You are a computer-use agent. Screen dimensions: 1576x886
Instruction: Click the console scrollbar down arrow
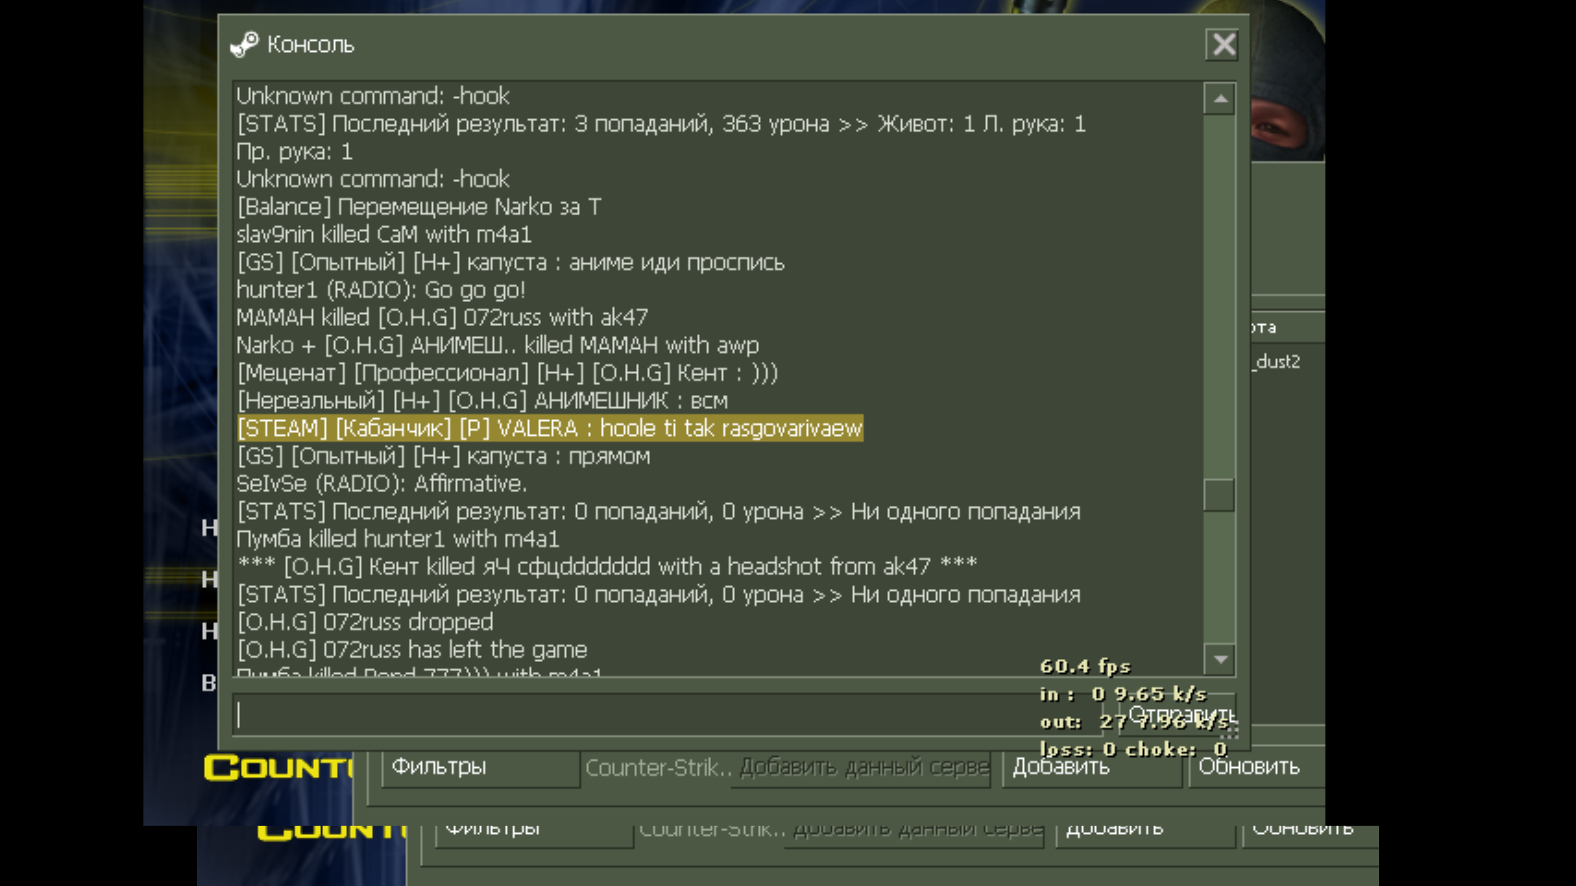coord(1220,660)
